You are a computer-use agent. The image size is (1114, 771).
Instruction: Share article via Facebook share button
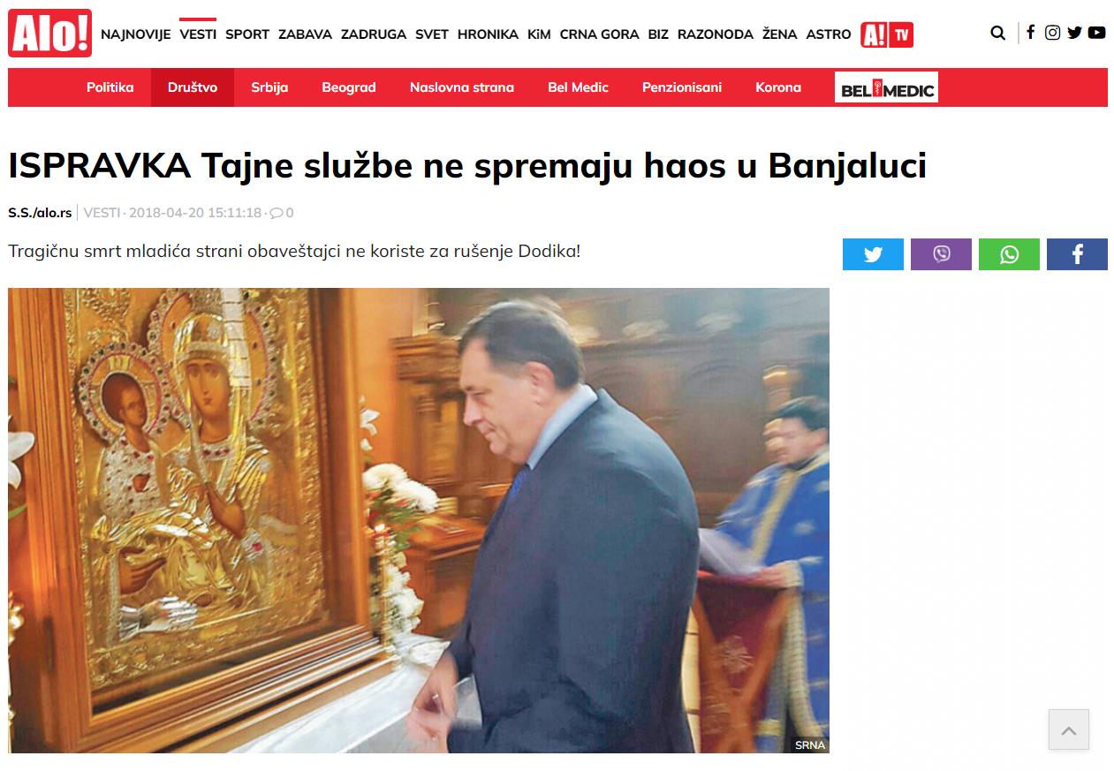pyautogui.click(x=1077, y=254)
